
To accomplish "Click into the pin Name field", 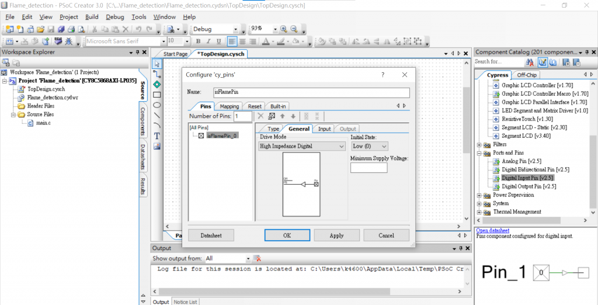I will pyautogui.click(x=312, y=92).
